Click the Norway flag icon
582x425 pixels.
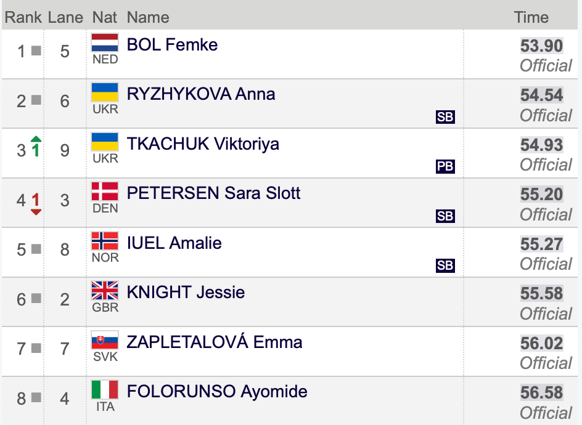[105, 241]
